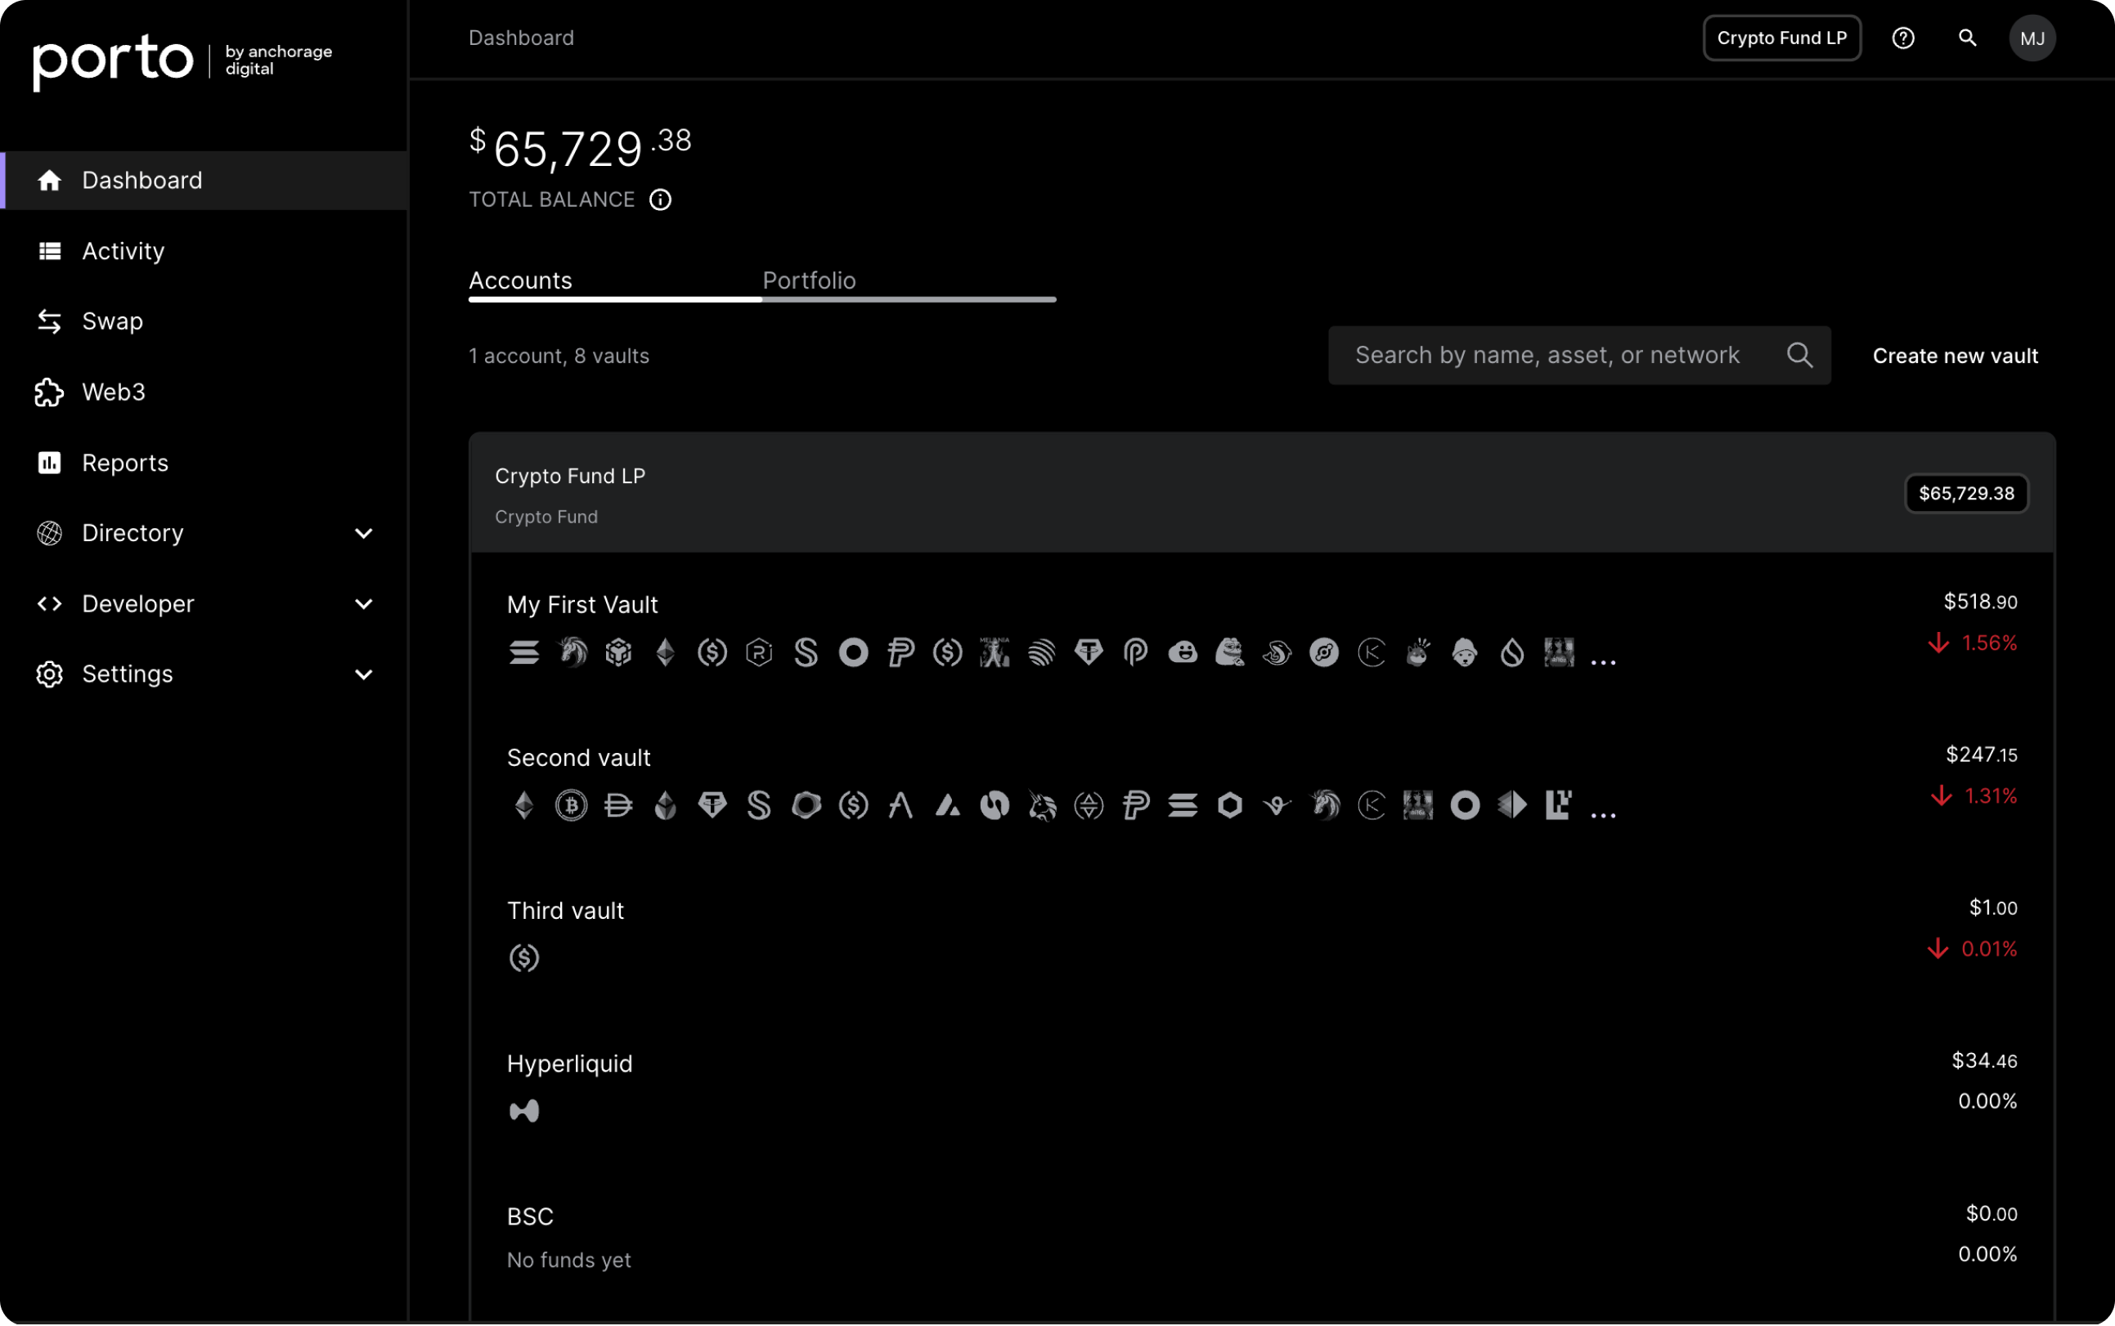Select the BNB cube icon in My First Vault
Image resolution: width=2115 pixels, height=1326 pixels.
pos(618,652)
